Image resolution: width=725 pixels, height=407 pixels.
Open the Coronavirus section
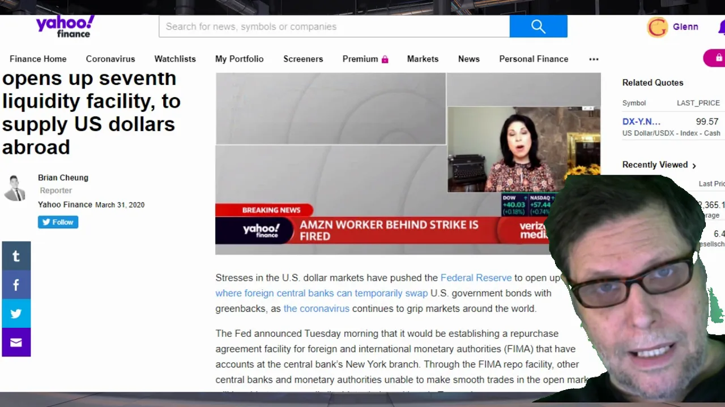click(x=110, y=59)
